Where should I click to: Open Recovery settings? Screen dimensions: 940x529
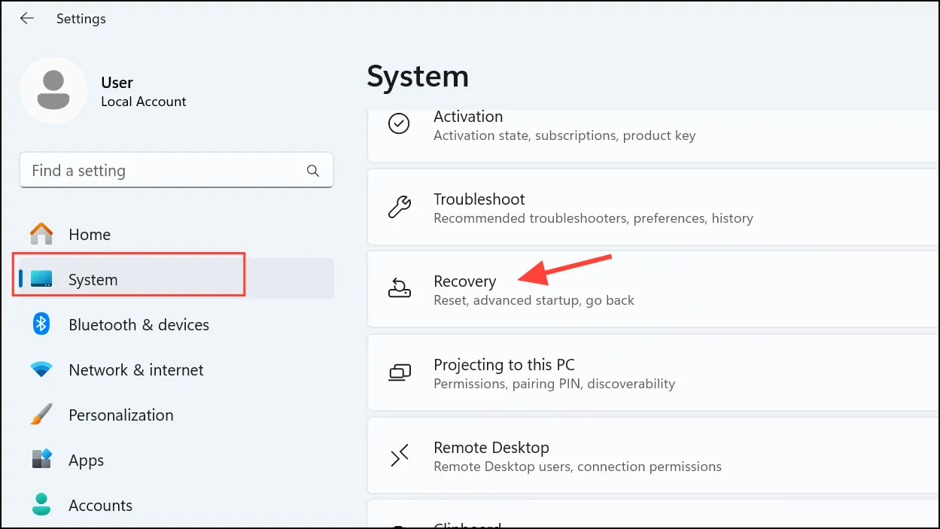653,290
